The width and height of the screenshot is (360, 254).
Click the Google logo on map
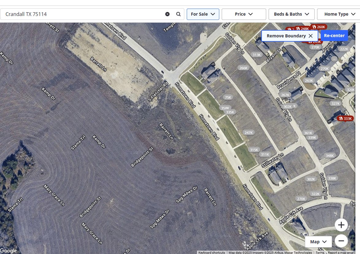(9, 251)
